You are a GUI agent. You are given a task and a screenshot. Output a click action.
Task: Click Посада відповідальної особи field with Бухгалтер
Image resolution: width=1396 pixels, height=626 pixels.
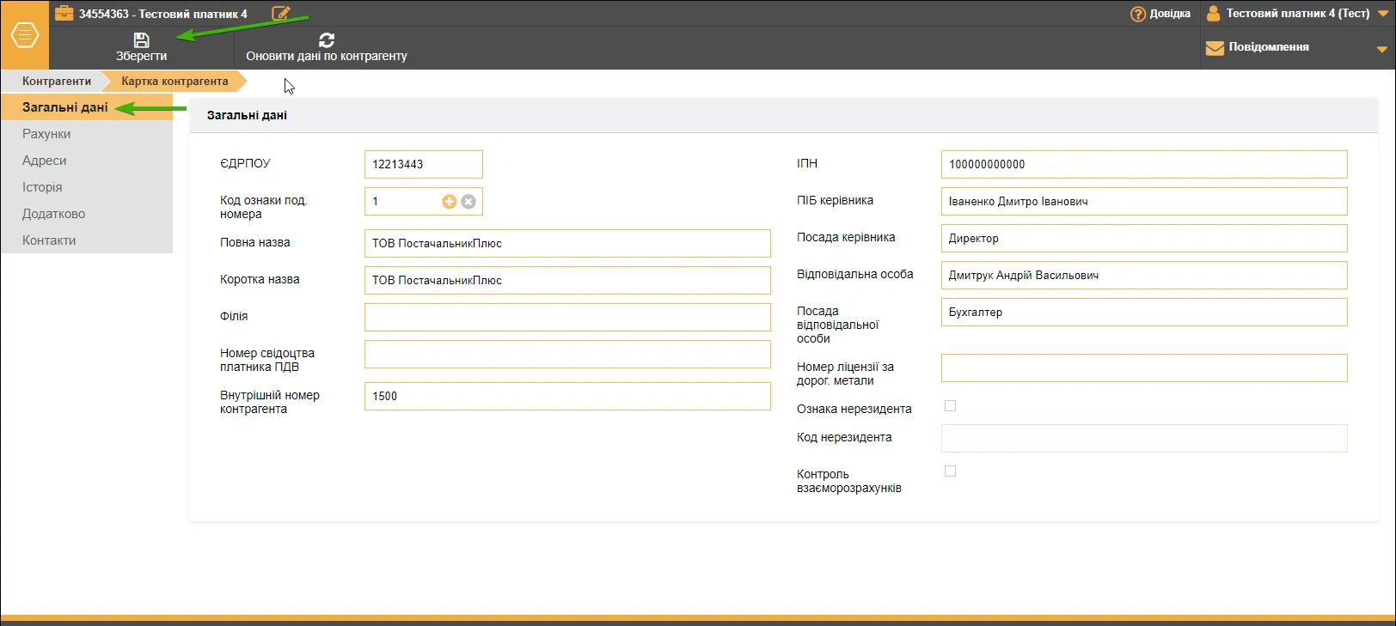point(1144,312)
